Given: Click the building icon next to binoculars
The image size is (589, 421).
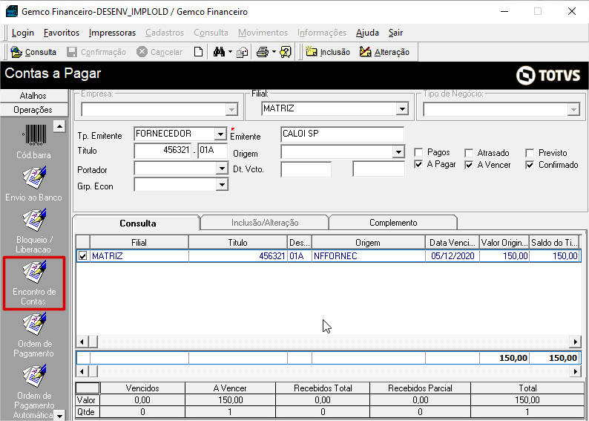Looking at the screenshot, I should coord(243,52).
